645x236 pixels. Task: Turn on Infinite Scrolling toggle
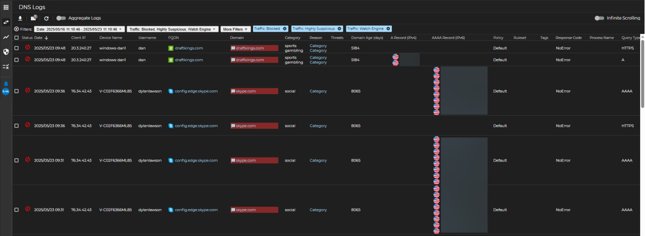coord(599,18)
